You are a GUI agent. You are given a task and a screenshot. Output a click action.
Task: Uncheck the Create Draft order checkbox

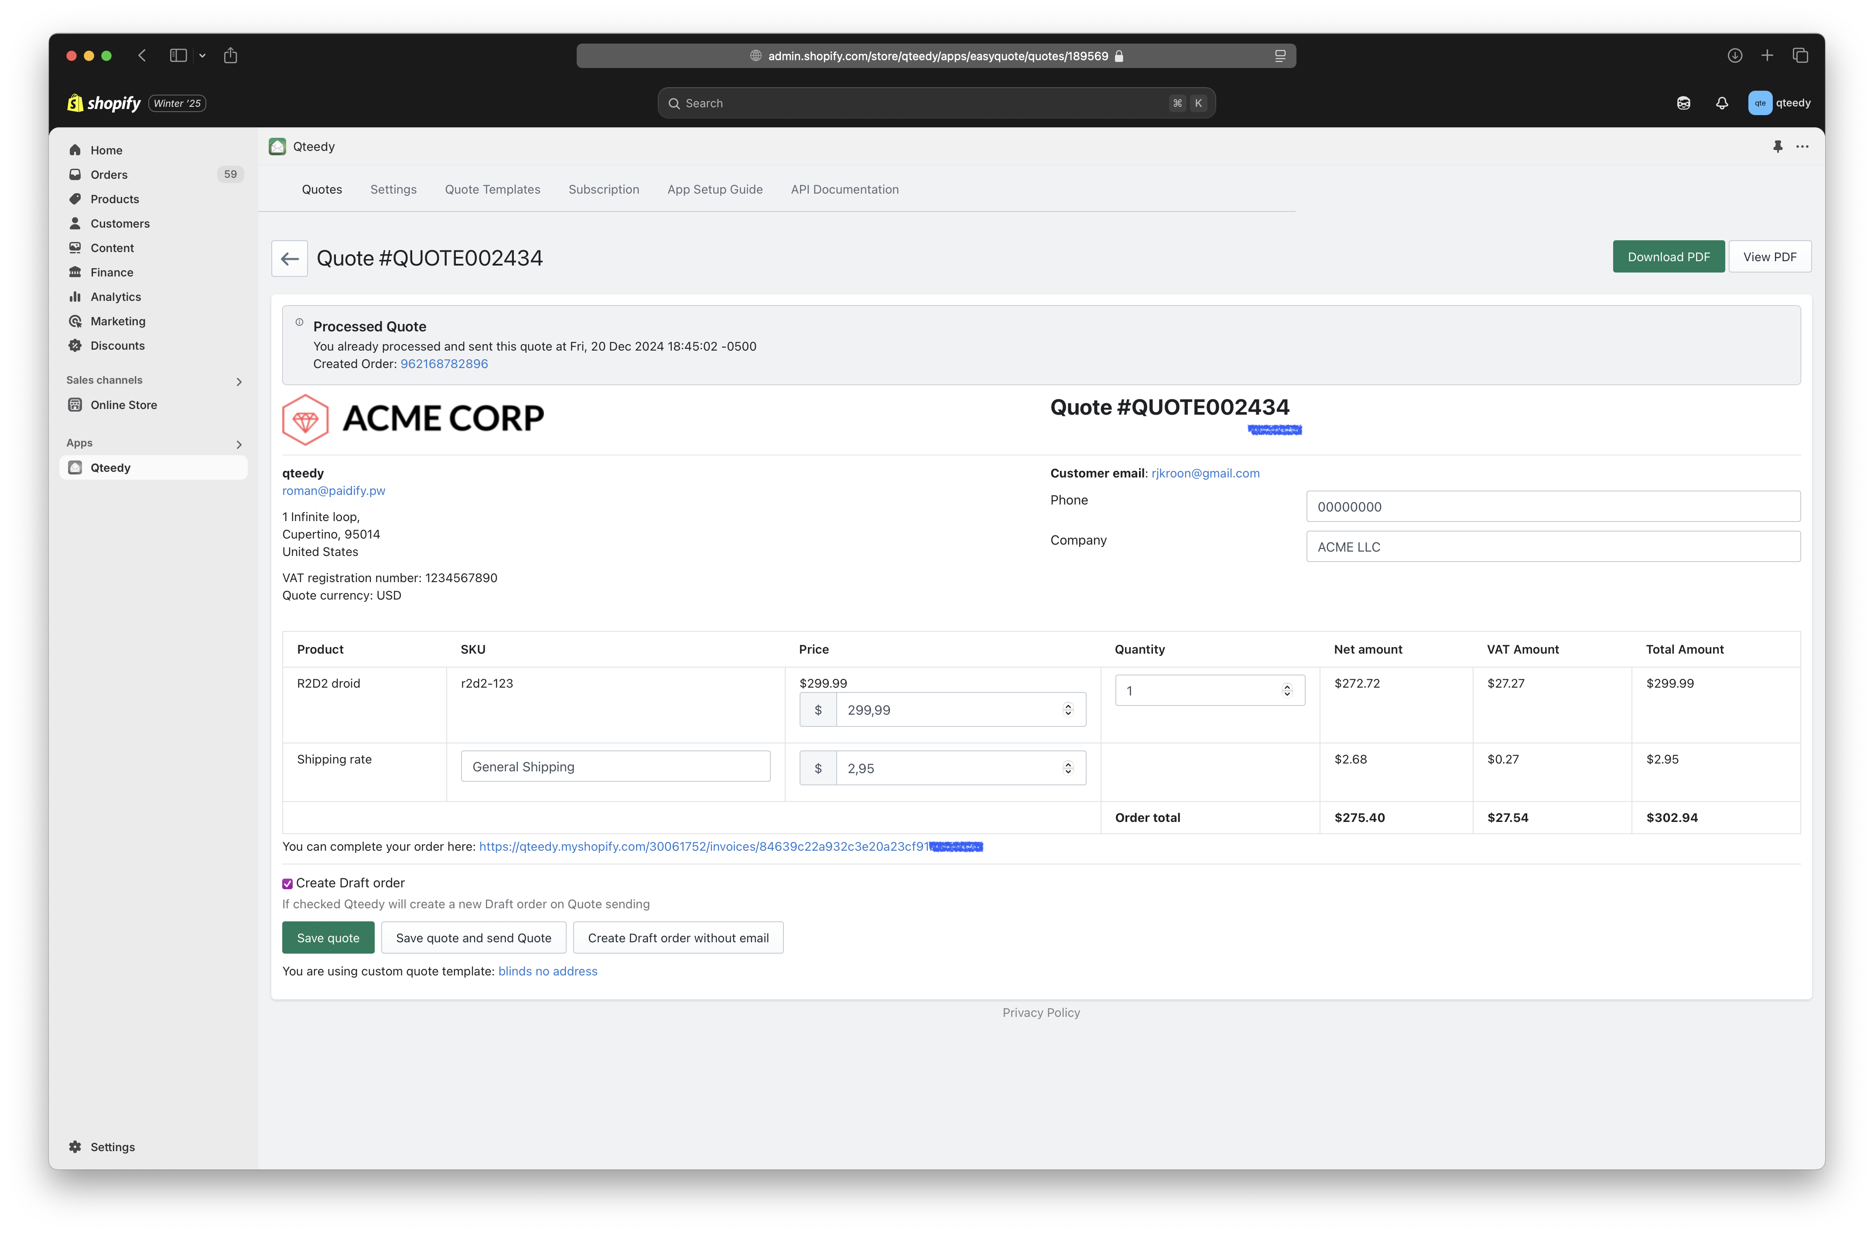click(287, 884)
